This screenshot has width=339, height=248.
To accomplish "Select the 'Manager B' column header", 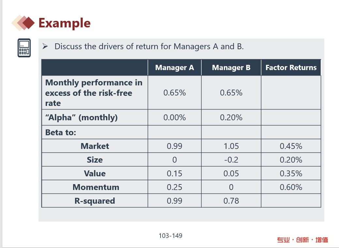I will (231, 67).
